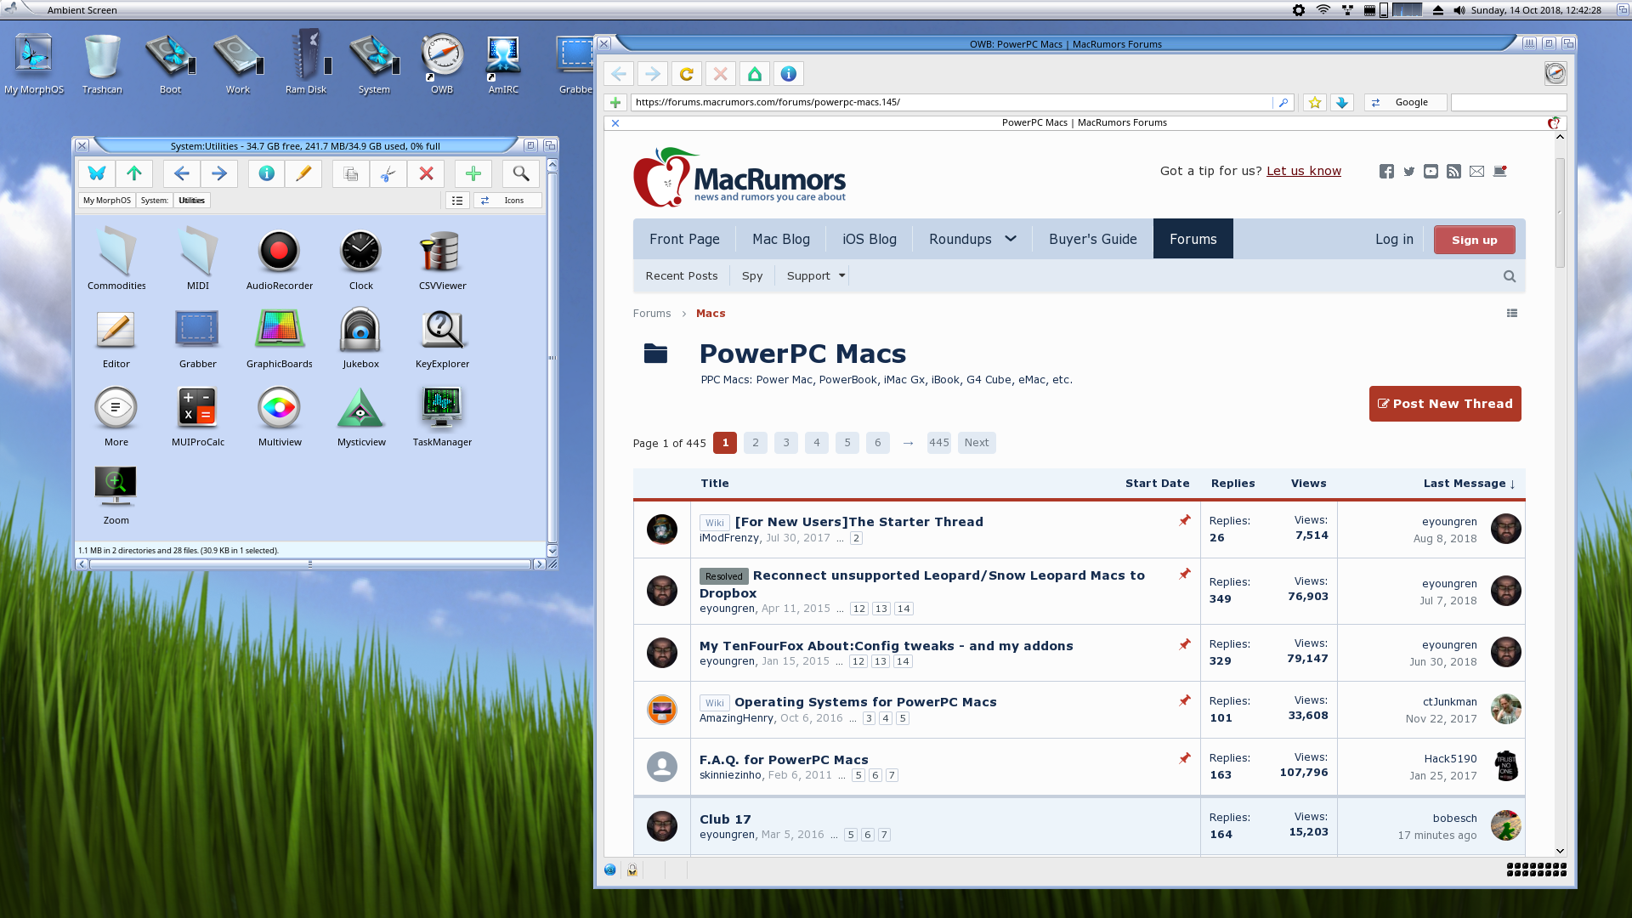Open the iOS Blog navigation tab
The image size is (1632, 918).
869,239
